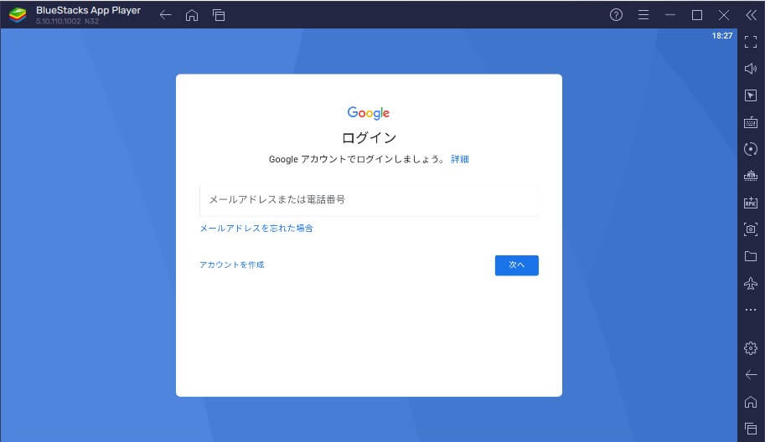The image size is (765, 442).
Task: Take a screenshot with the camera icon
Action: point(751,229)
